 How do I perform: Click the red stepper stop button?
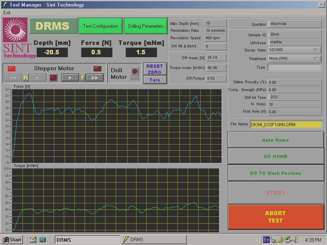(x=54, y=78)
